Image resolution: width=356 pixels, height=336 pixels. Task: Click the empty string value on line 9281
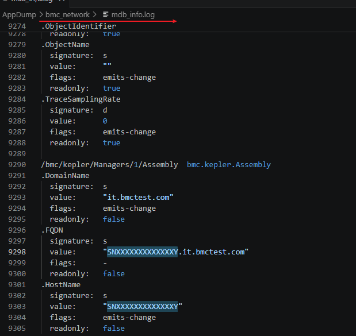coord(107,65)
